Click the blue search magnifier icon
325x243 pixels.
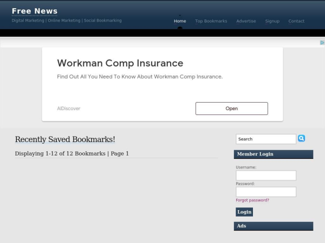[x=302, y=139]
